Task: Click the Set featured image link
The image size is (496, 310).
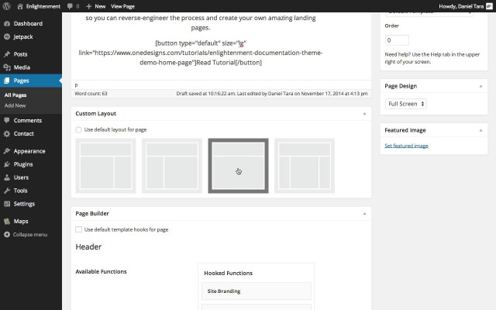Action: pos(406,146)
